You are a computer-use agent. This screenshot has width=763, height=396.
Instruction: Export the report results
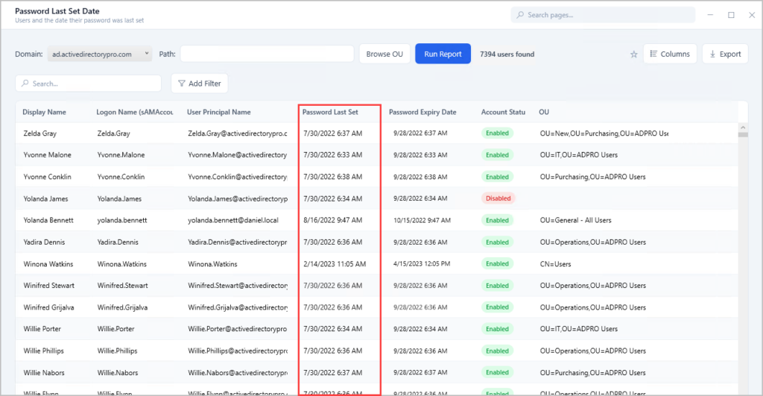(x=725, y=54)
